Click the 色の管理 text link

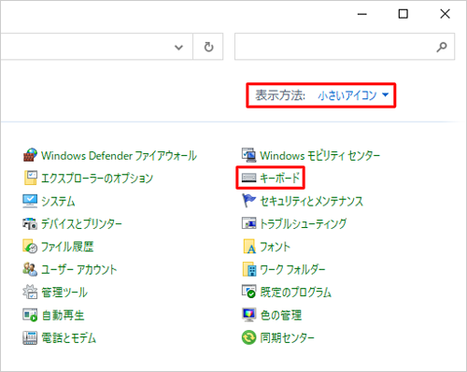281,315
